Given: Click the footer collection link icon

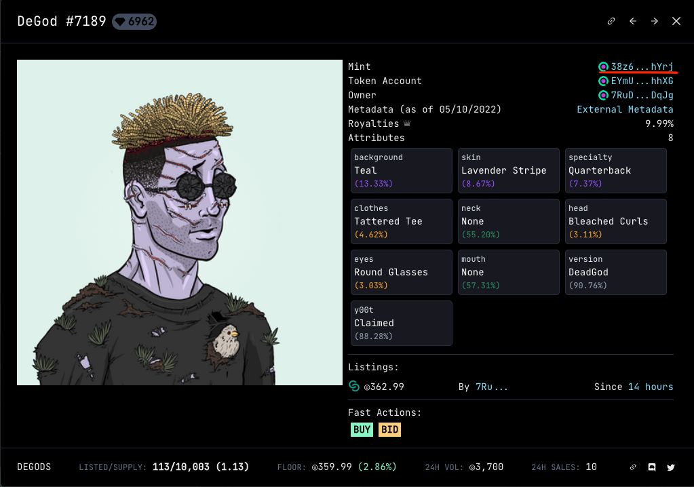Looking at the screenshot, I should pyautogui.click(x=633, y=467).
